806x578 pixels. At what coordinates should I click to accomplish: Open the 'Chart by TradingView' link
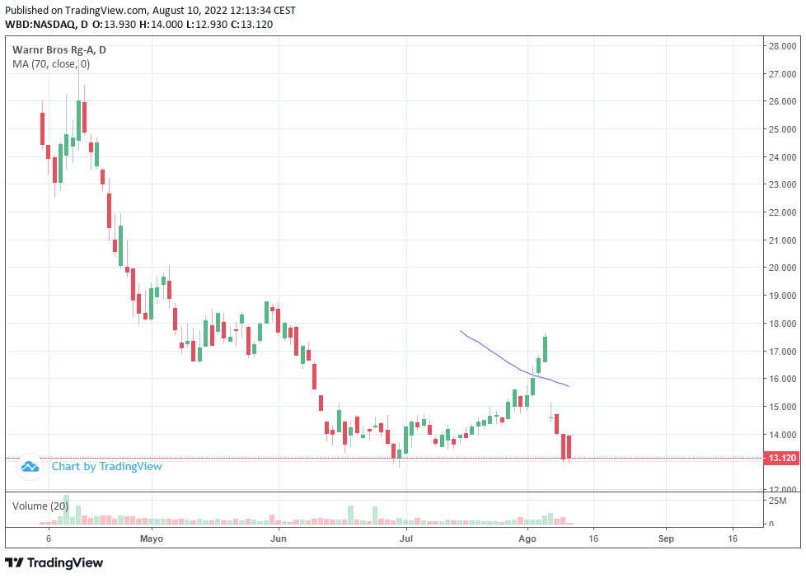point(106,467)
